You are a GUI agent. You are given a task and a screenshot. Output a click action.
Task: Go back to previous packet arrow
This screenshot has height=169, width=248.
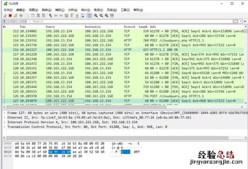56,16
